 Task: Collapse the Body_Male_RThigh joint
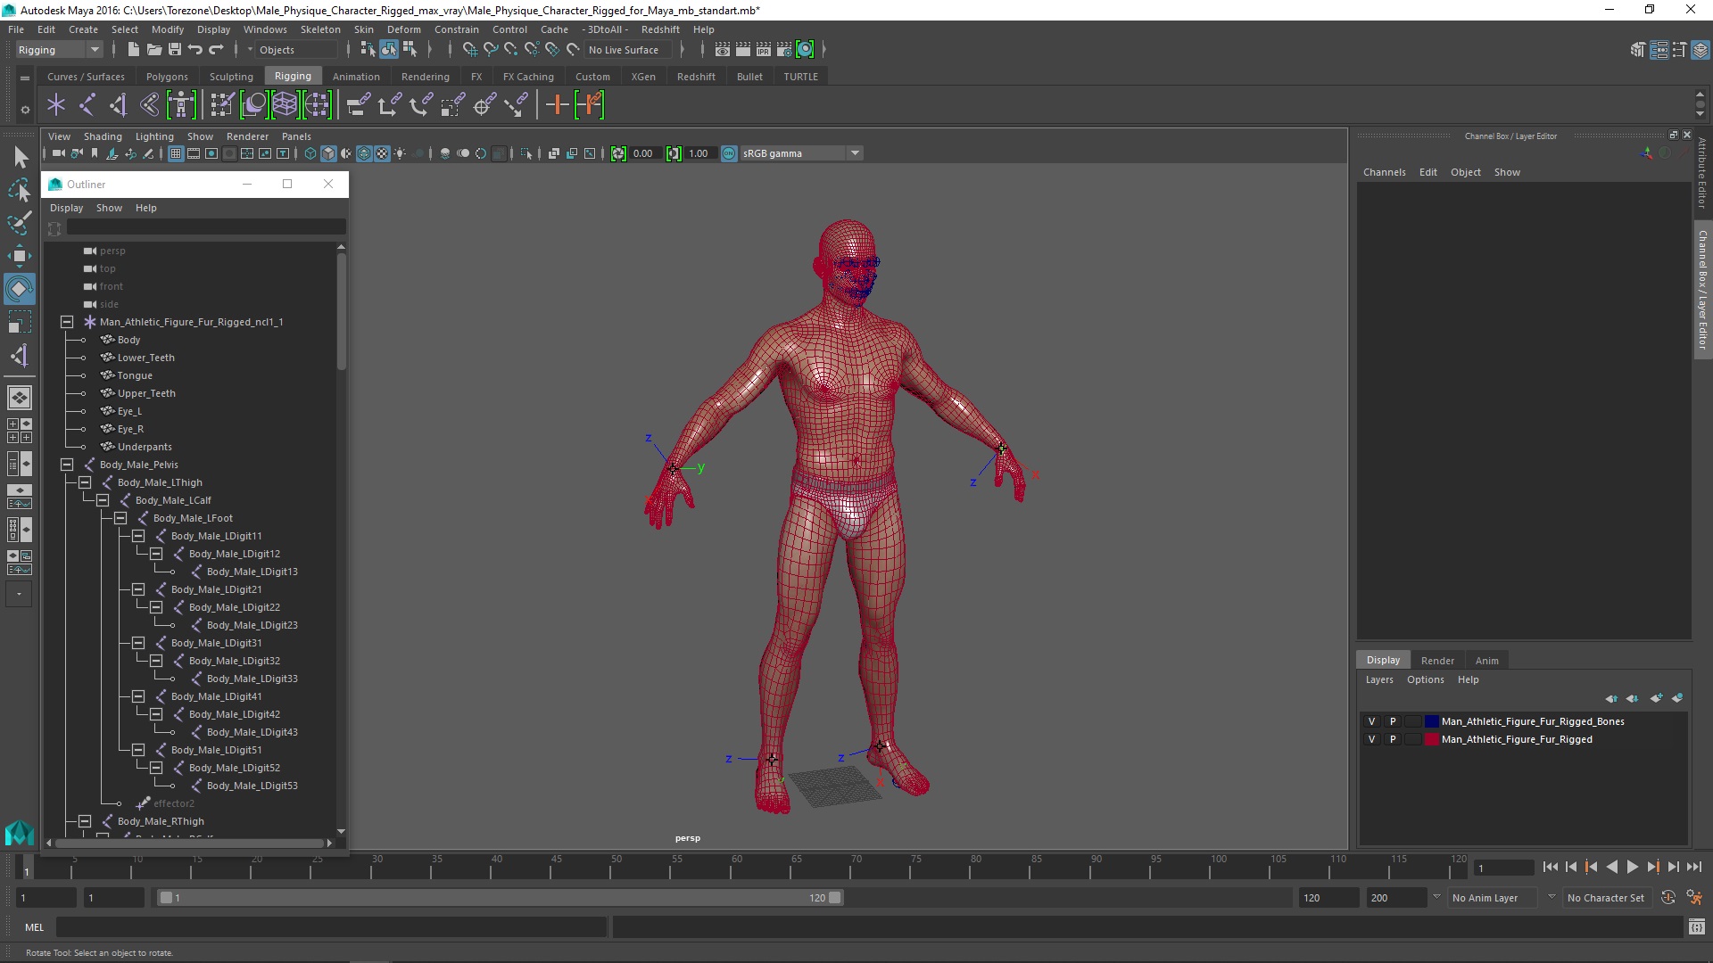[85, 821]
